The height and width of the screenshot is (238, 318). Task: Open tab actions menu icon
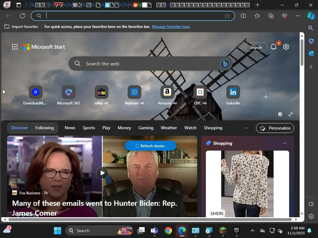point(18,5)
